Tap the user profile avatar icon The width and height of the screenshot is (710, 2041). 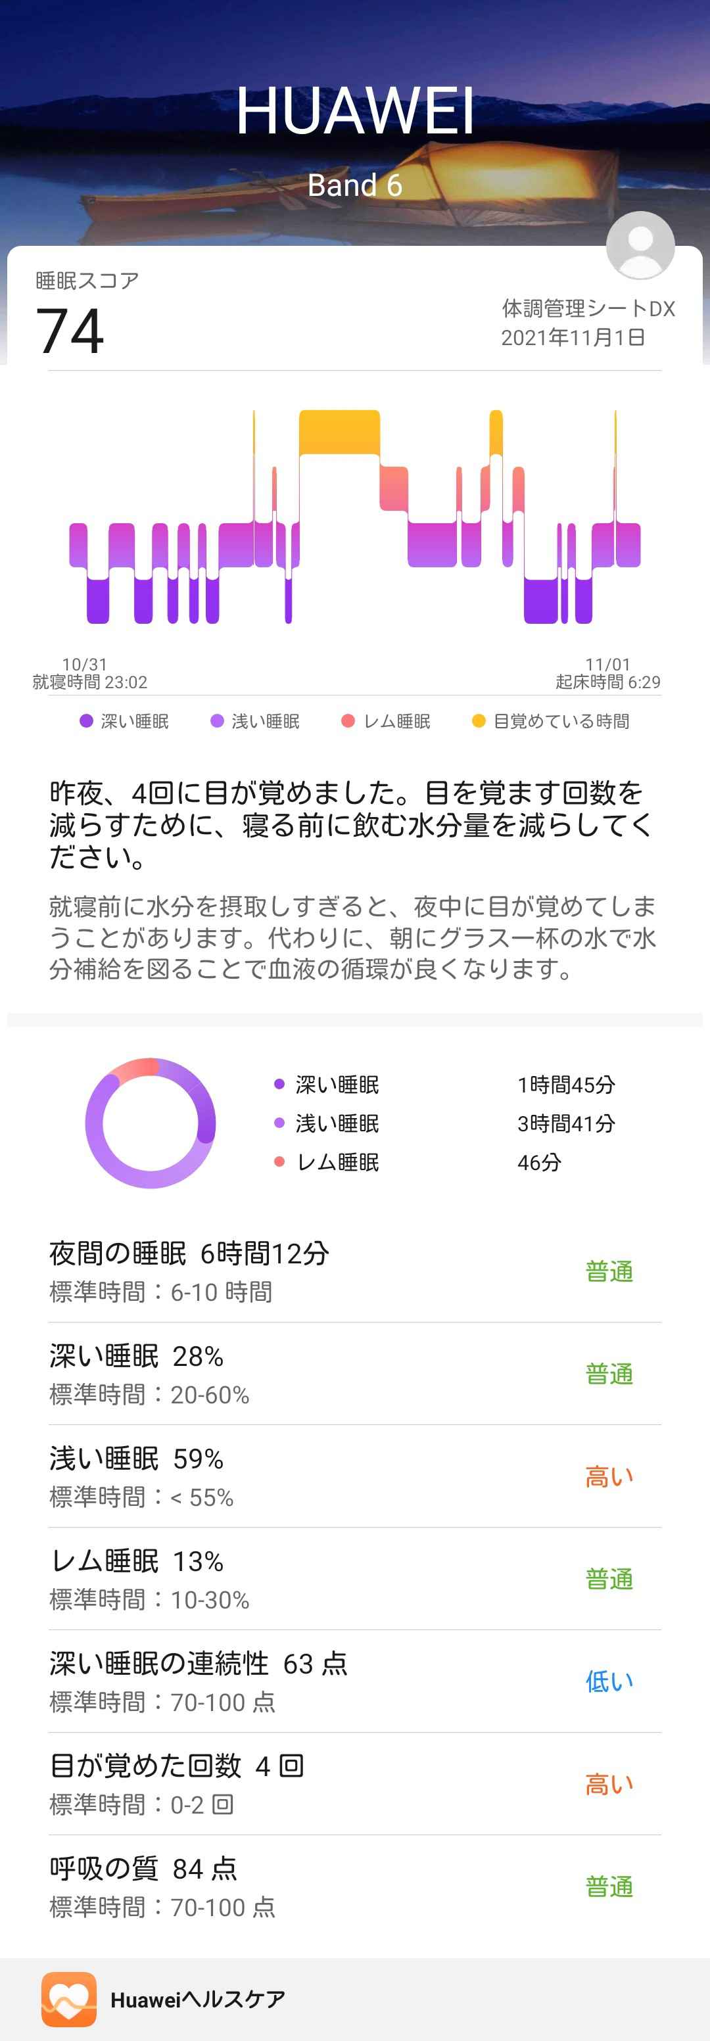640,246
